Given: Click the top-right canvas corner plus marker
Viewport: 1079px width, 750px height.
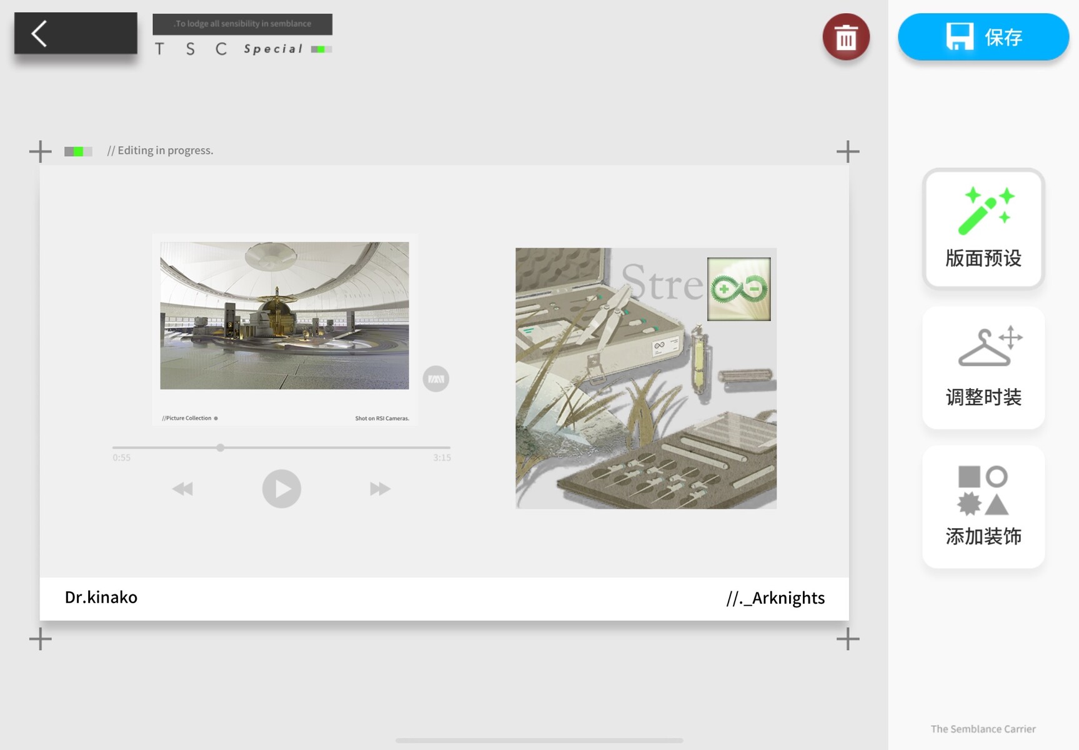Looking at the screenshot, I should [848, 151].
